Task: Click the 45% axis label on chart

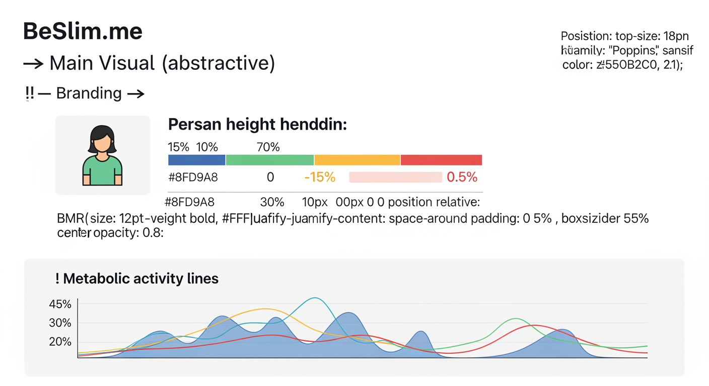Action: [60, 304]
